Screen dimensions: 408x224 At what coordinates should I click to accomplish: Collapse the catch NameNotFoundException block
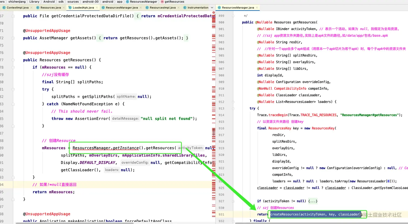(13, 104)
